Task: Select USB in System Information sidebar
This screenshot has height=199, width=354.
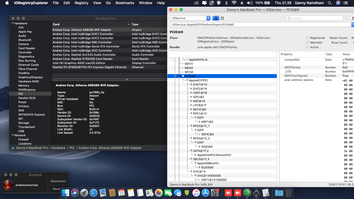Action: [21, 131]
